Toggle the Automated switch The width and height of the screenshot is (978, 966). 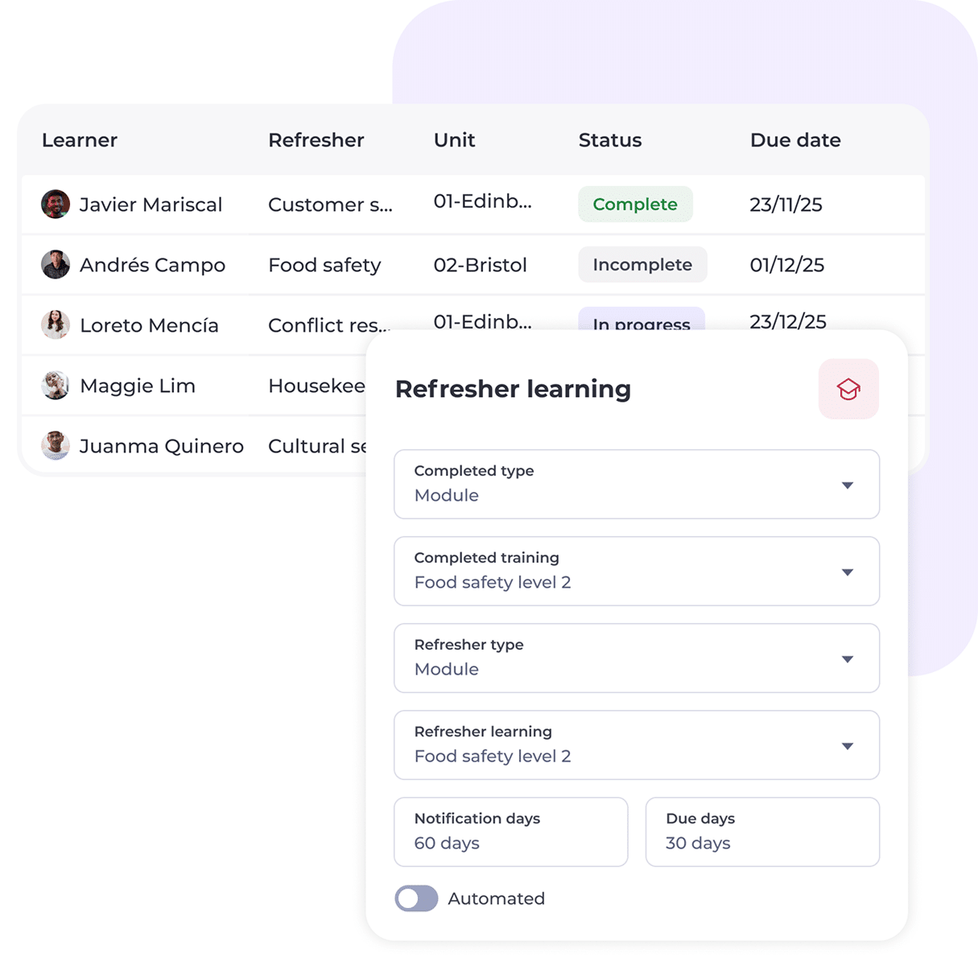click(416, 898)
